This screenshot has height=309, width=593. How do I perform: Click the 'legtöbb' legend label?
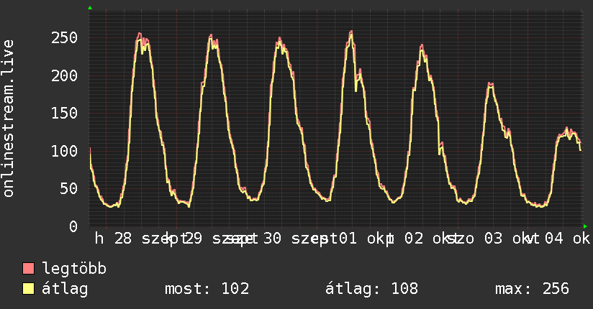point(74,268)
